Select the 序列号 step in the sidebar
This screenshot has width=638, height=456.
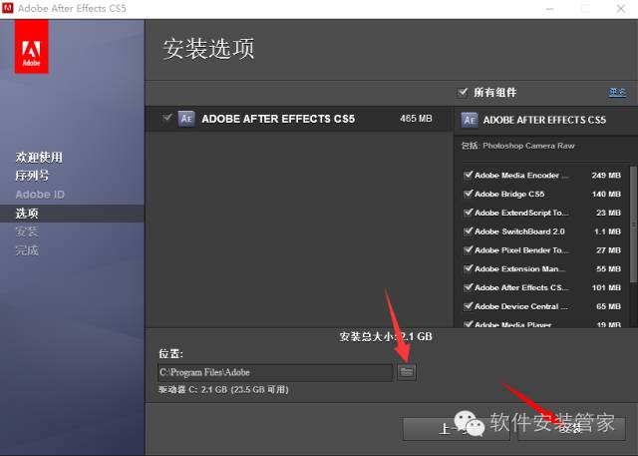coord(32,175)
